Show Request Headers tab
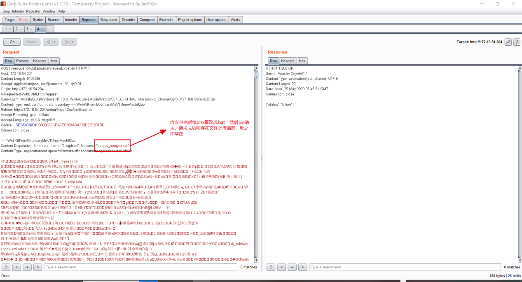 coord(40,61)
